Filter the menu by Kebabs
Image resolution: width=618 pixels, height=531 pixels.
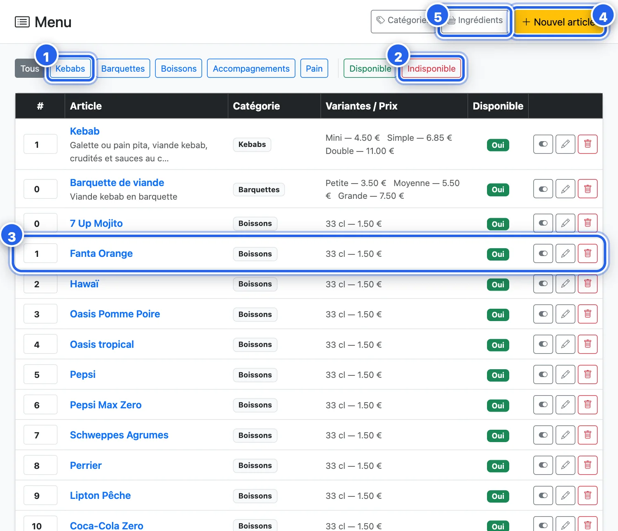[x=70, y=68]
